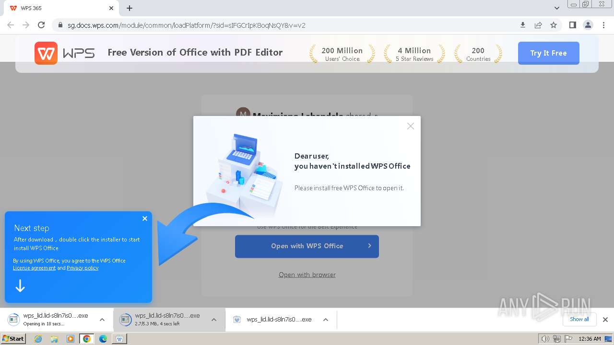This screenshot has width=614, height=345.
Task: Click 200 Countries badge
Action: 478,54
